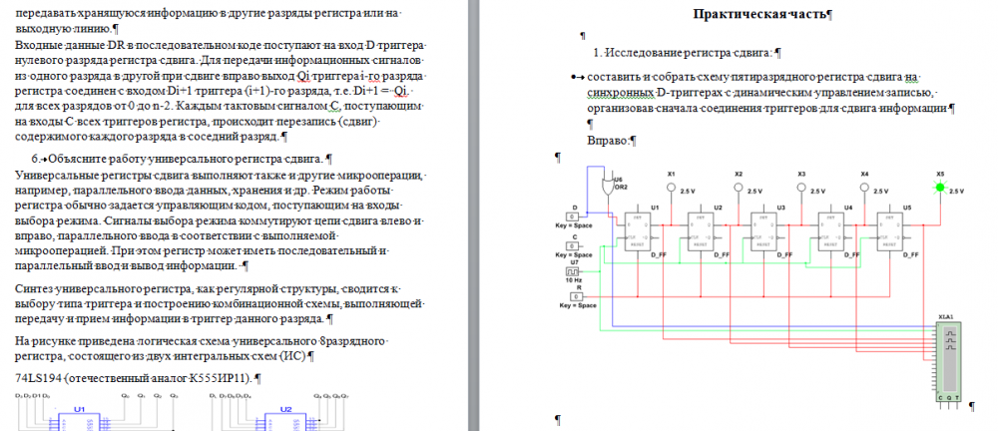Screen dimensions: 998x431
Task: Select the U4 D flip-flop block
Action: tap(830, 231)
